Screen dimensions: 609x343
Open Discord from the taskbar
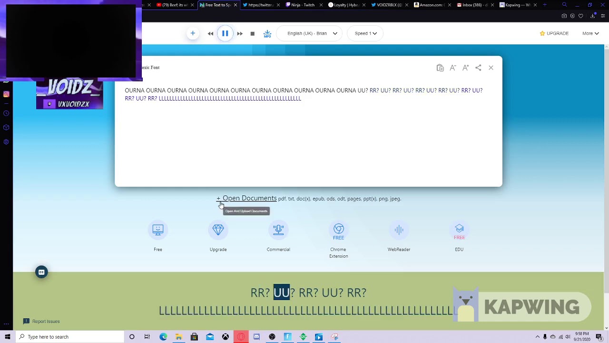pos(256,337)
